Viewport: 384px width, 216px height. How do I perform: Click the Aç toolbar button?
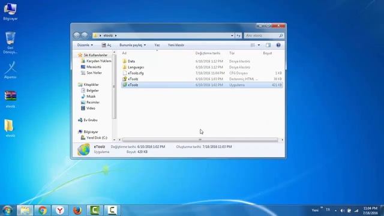coord(107,45)
